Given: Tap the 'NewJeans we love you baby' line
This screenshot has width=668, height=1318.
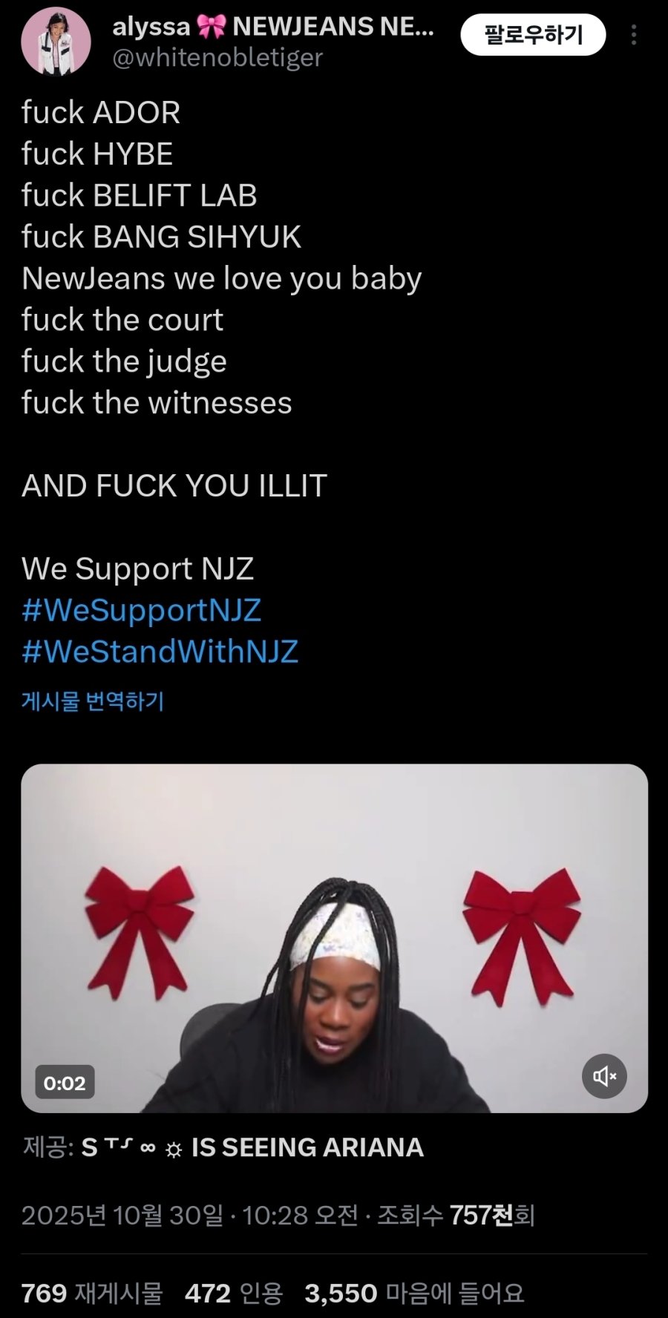Looking at the screenshot, I should coord(221,279).
